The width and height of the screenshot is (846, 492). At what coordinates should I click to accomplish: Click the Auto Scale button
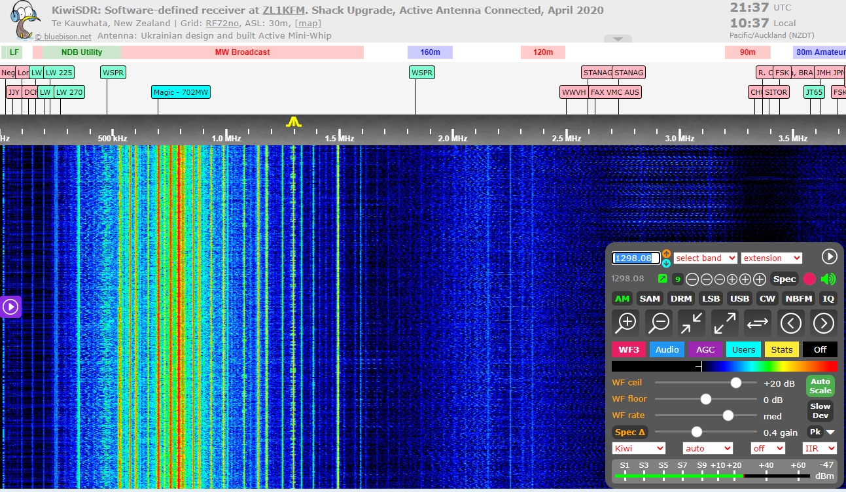click(820, 386)
